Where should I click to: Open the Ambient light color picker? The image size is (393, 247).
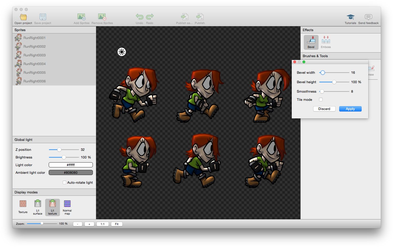(70, 172)
